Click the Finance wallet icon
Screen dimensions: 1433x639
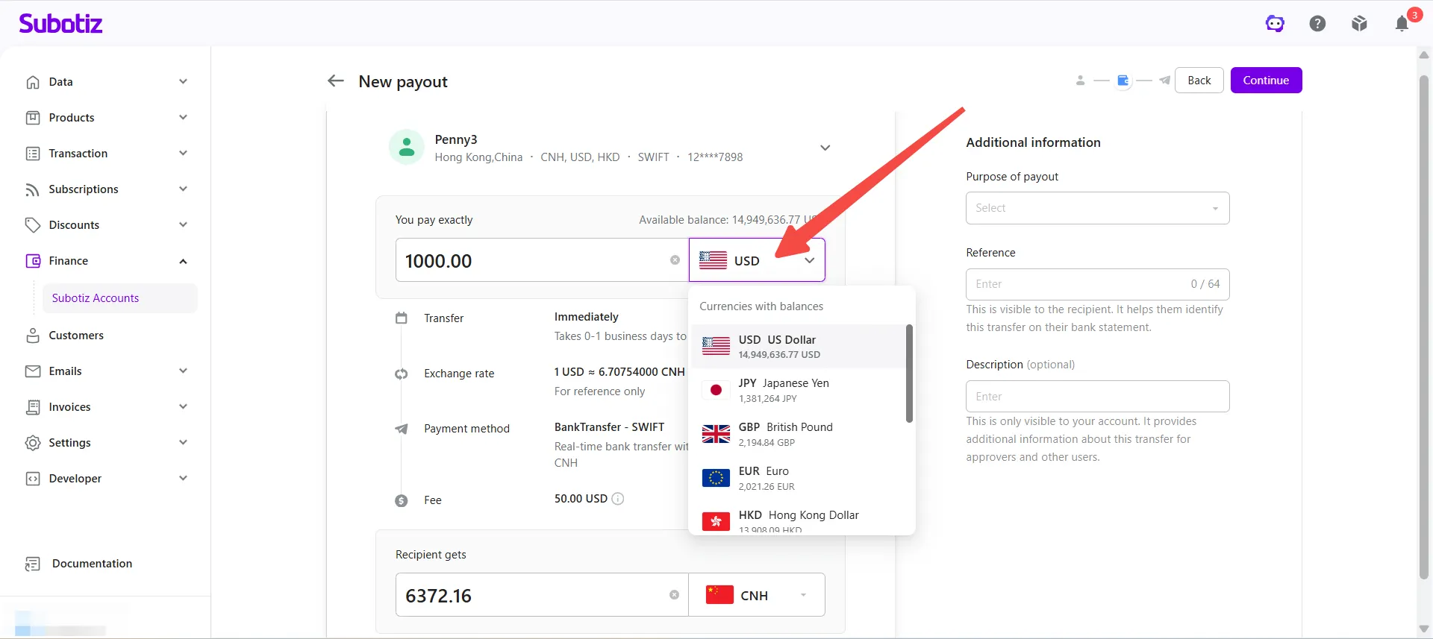(33, 261)
